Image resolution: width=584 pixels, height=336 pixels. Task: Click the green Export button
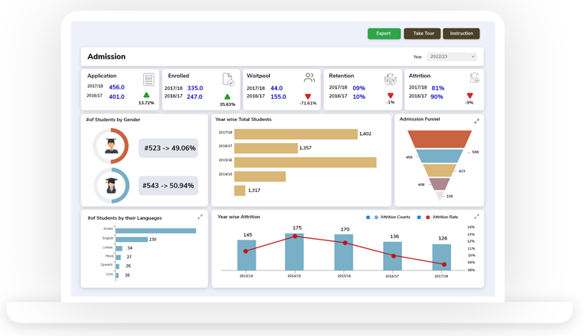coord(384,33)
